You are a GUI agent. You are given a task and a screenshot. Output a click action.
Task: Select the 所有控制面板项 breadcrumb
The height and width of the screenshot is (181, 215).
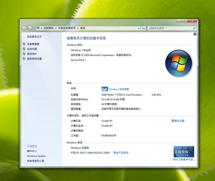(x=67, y=28)
